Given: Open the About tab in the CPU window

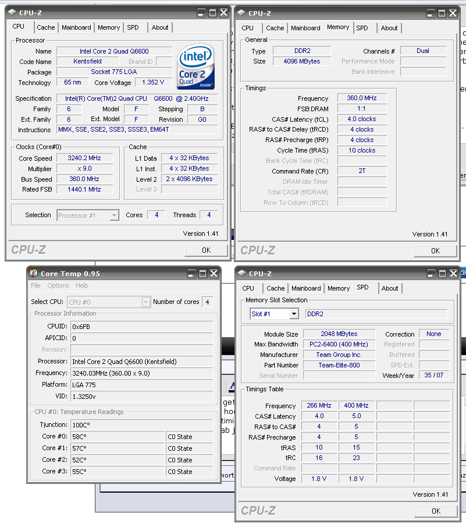Looking at the screenshot, I should coord(160,27).
